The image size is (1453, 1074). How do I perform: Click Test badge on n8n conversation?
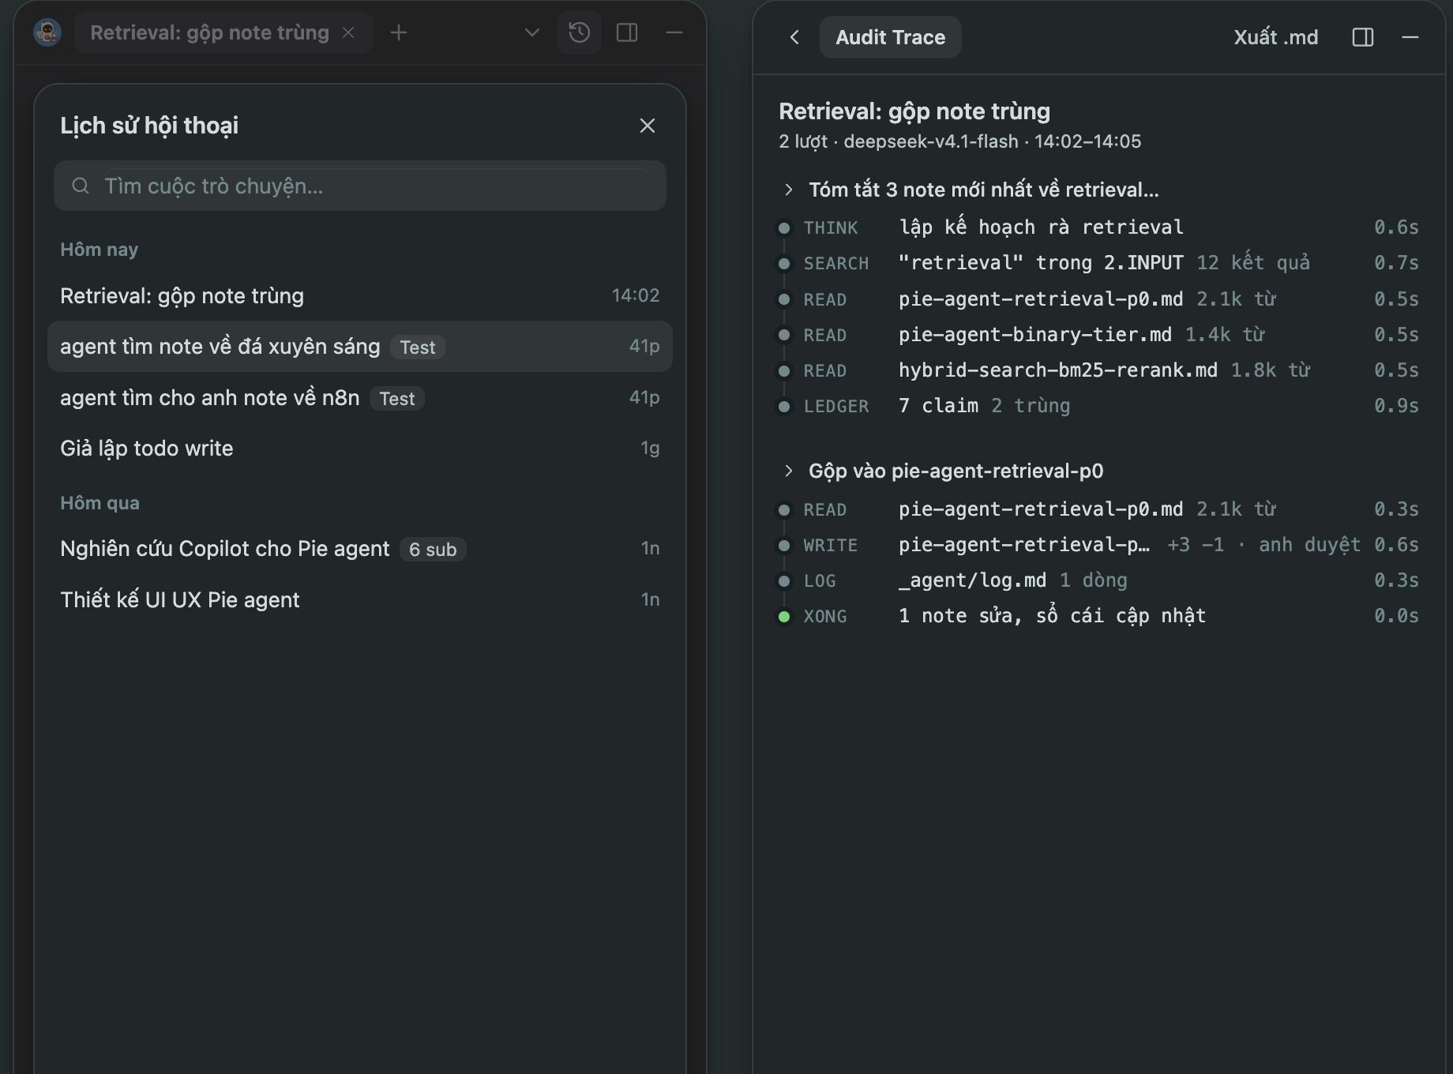point(397,399)
